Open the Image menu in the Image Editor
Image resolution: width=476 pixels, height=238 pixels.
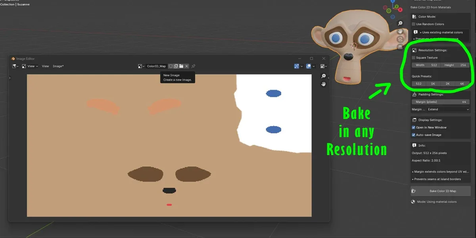[x=58, y=66]
